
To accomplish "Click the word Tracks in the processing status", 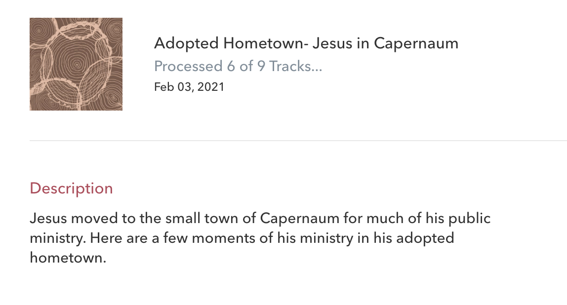I will (x=295, y=66).
